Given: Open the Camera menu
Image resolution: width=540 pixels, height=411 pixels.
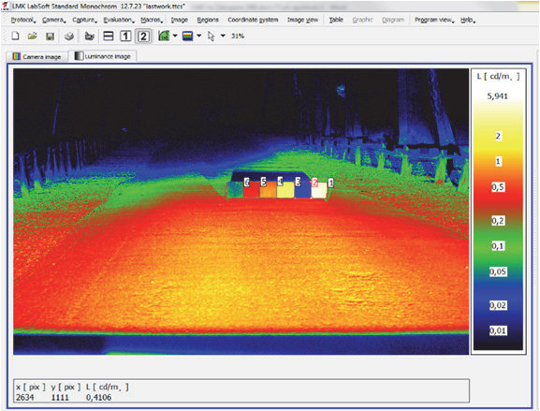Looking at the screenshot, I should [54, 20].
